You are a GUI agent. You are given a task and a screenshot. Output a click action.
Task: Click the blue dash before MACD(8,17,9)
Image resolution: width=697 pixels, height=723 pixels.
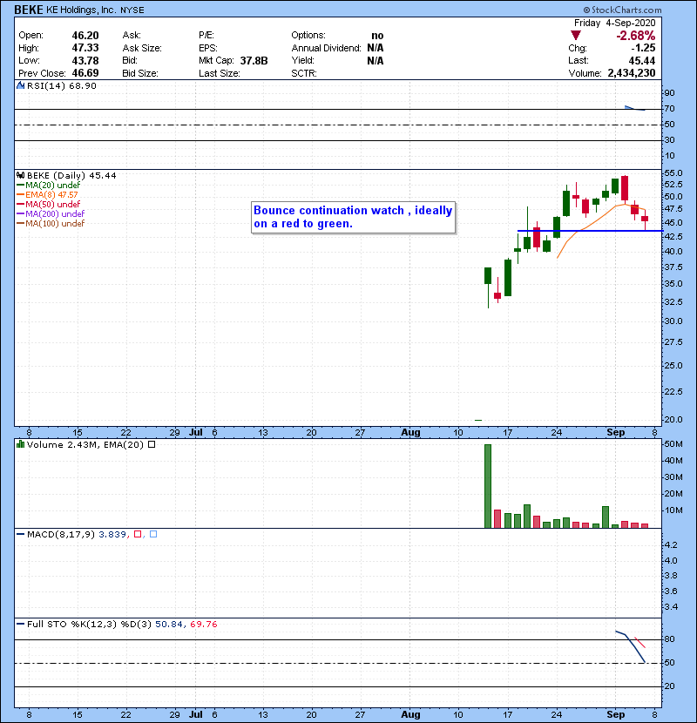click(20, 534)
